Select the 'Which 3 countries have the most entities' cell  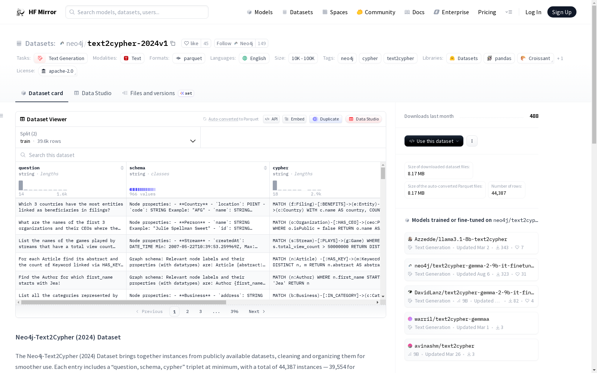click(71, 207)
